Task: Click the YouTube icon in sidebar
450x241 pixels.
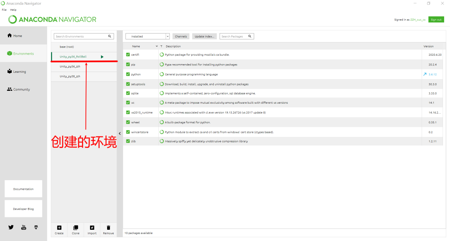Action: pos(23,227)
